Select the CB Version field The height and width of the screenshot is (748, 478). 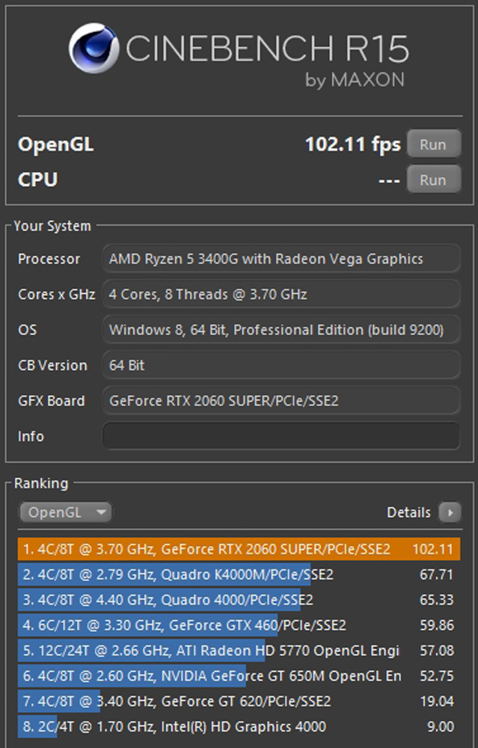(x=281, y=365)
